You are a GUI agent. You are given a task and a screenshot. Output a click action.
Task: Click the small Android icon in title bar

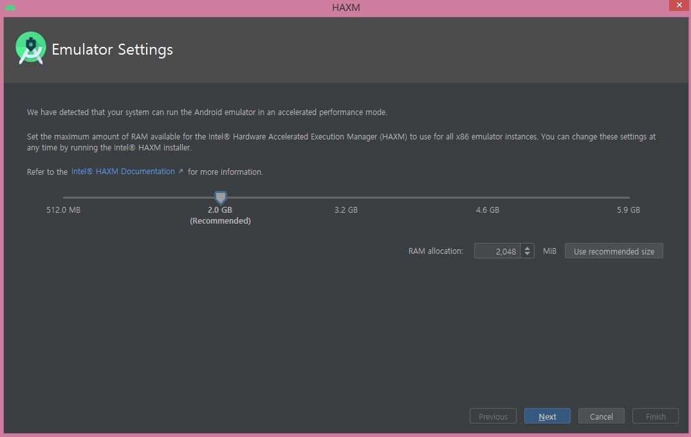click(10, 7)
